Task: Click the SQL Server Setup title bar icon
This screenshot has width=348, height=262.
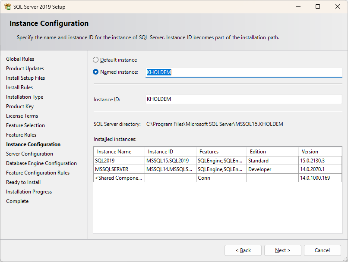Action: 7,7
